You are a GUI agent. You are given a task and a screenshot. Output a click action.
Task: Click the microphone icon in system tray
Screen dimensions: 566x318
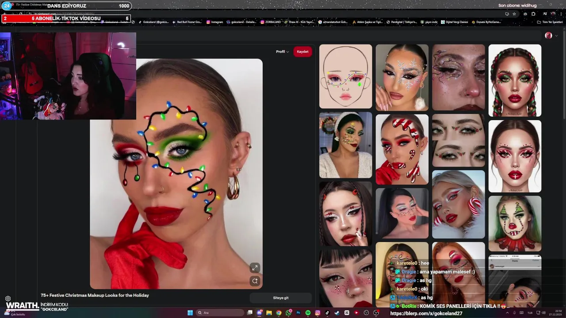click(514, 313)
